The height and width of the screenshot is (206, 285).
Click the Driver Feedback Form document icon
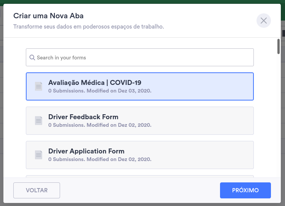tap(38, 121)
